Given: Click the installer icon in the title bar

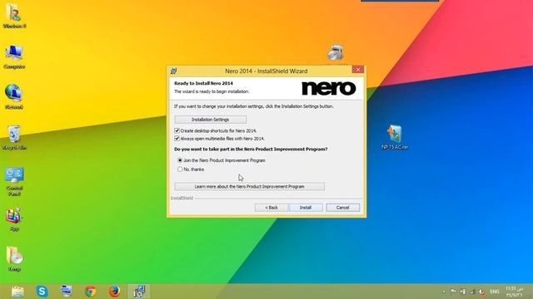Looking at the screenshot, I should pos(173,71).
